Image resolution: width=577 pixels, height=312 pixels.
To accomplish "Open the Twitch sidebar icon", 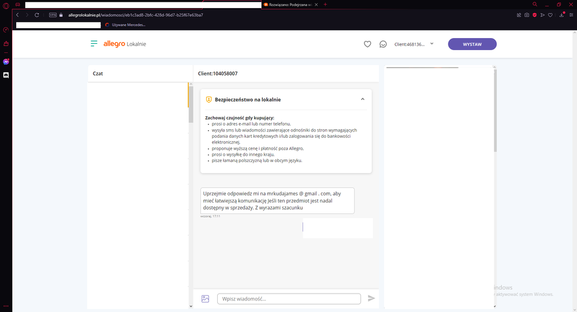I will pyautogui.click(x=6, y=44).
